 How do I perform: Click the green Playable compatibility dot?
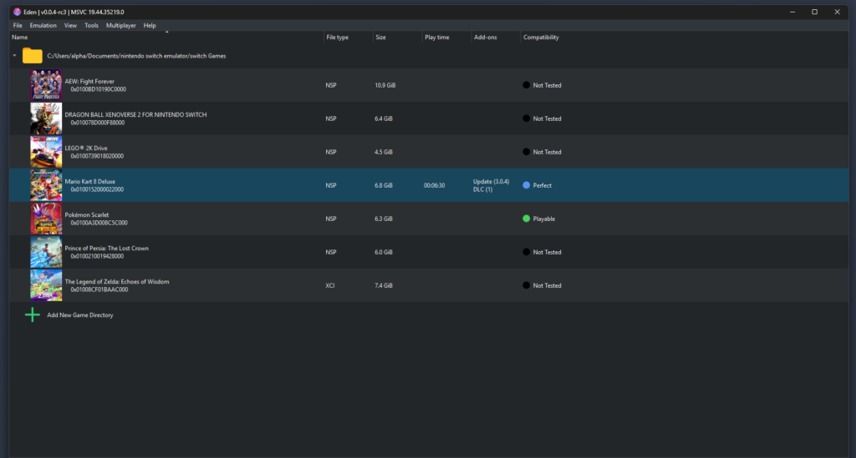pos(527,219)
